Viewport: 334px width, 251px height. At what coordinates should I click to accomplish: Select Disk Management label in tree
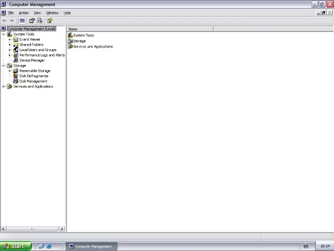point(33,81)
